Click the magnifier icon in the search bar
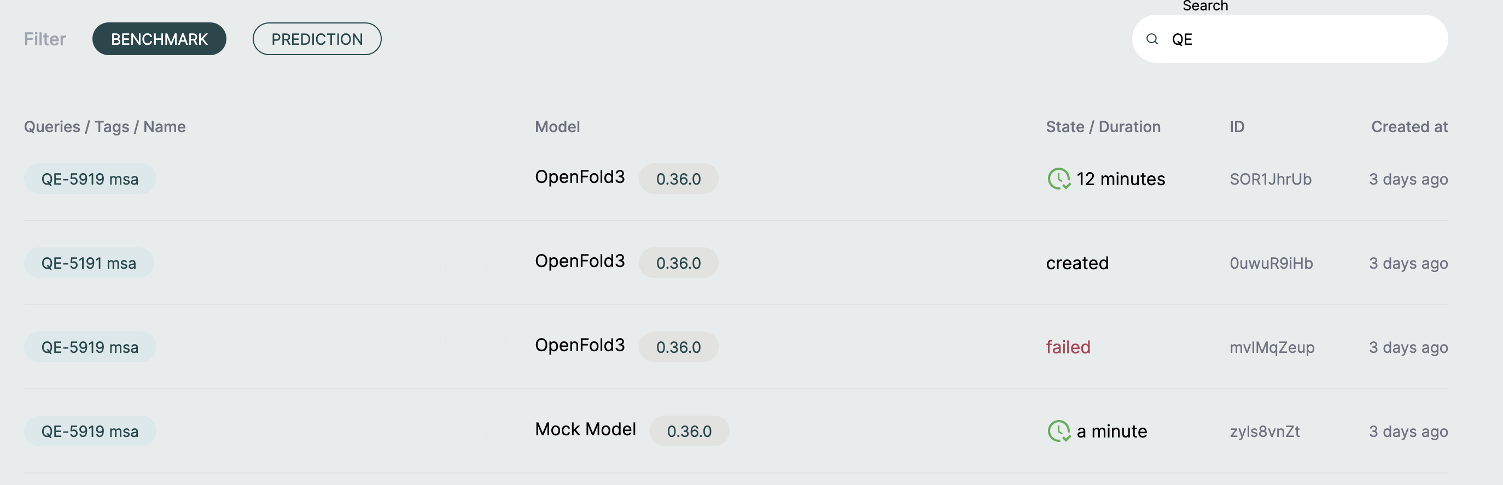Viewport: 1503px width, 485px height. [1152, 39]
